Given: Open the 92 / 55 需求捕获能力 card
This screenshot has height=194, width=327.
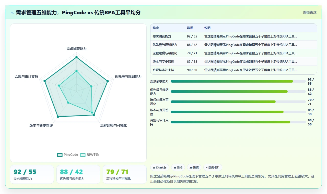Looking at the screenshot, I should (32, 174).
